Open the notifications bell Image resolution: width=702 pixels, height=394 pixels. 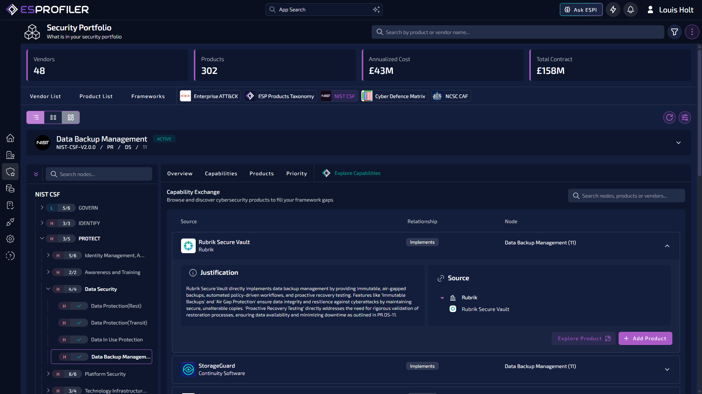click(x=631, y=10)
